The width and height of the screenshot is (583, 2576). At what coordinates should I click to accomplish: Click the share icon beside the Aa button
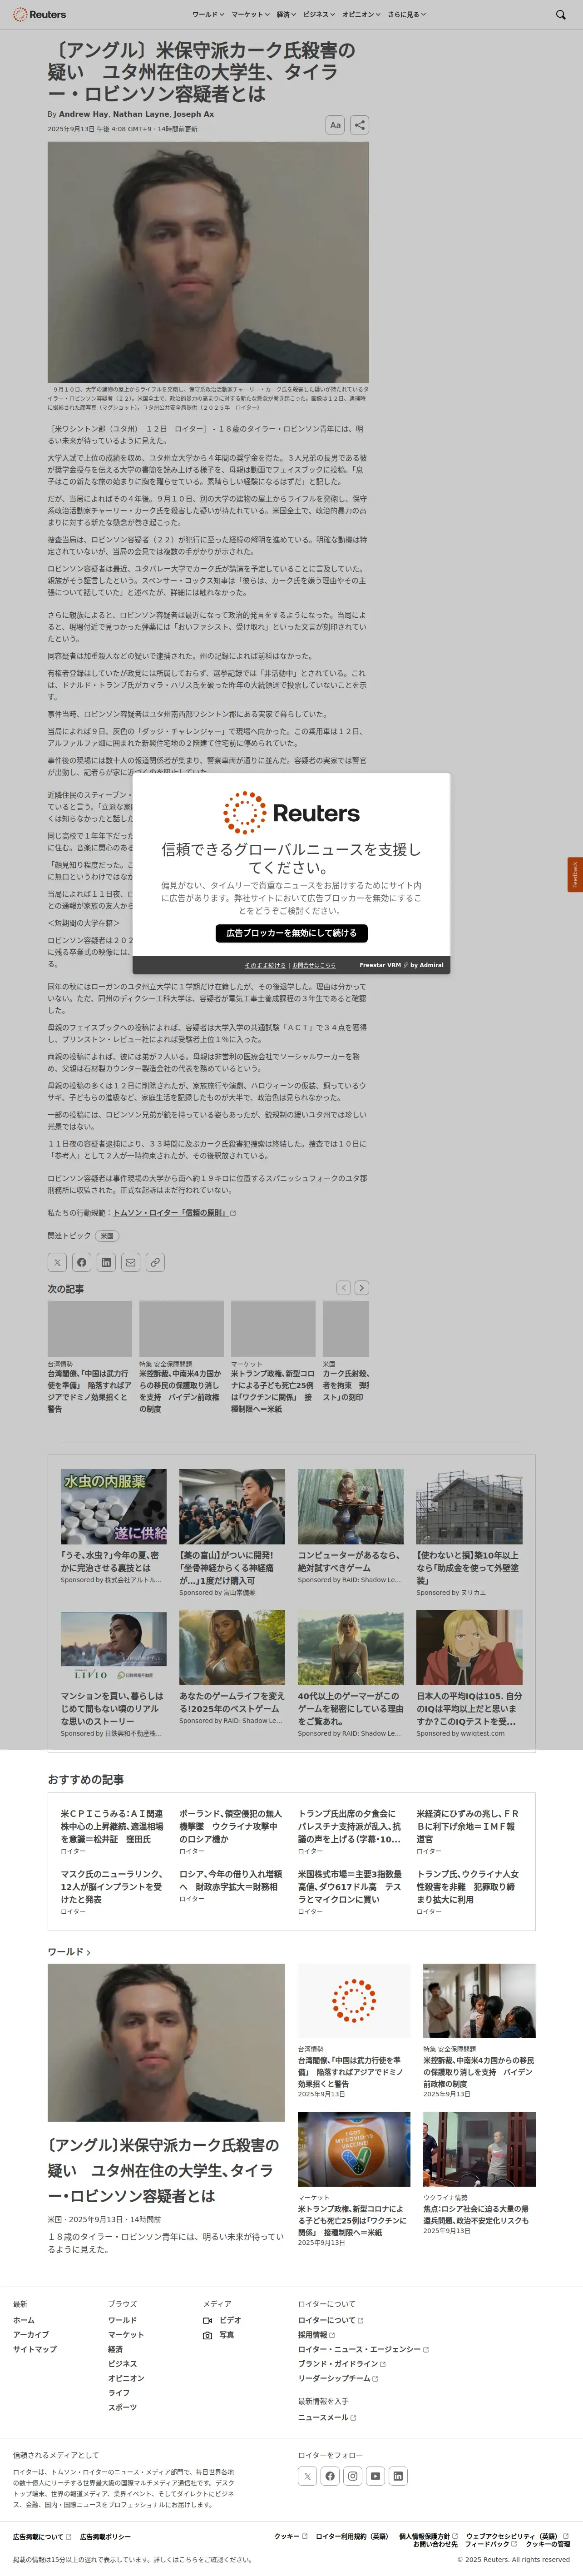coord(360,125)
